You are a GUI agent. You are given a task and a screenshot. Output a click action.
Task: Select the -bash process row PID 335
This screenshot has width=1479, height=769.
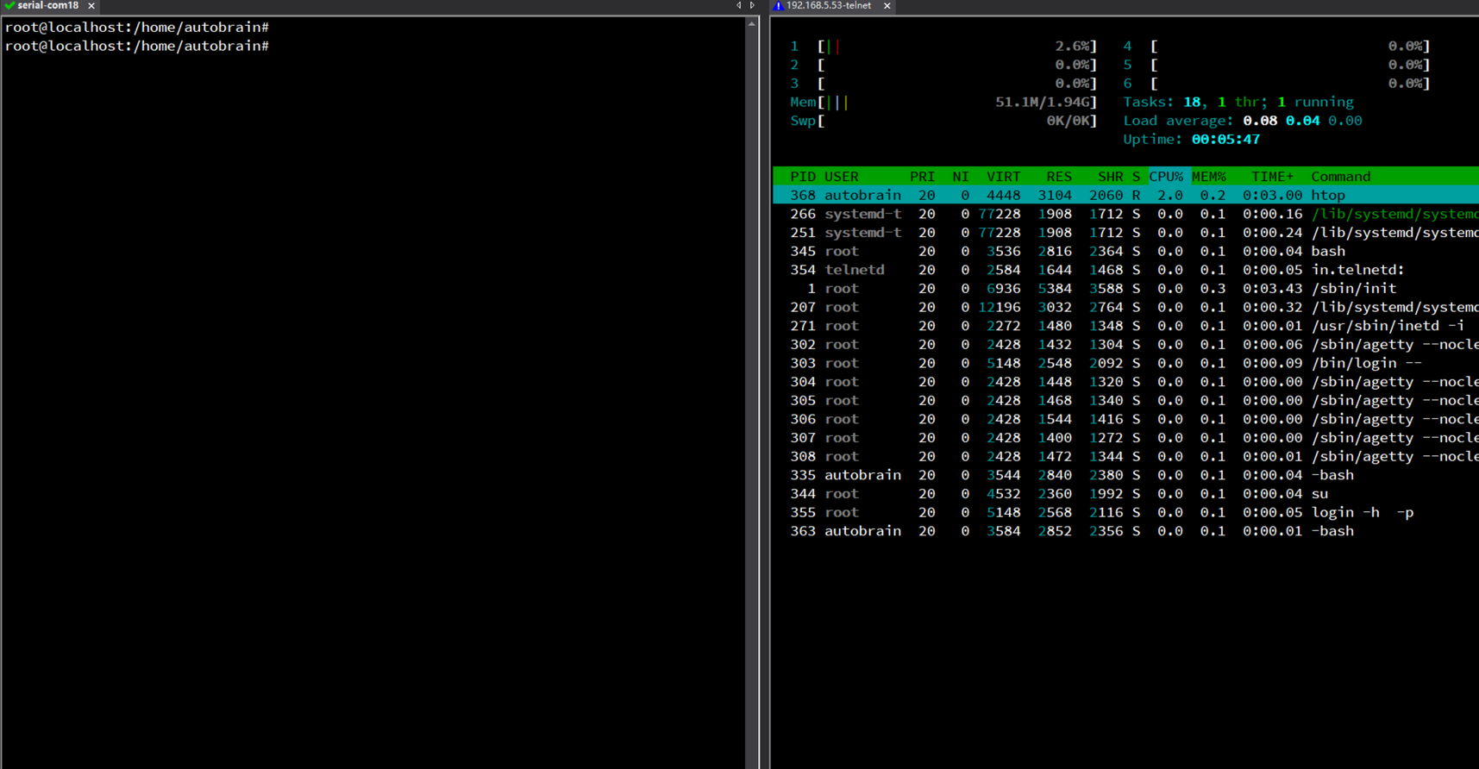[x=1126, y=476]
